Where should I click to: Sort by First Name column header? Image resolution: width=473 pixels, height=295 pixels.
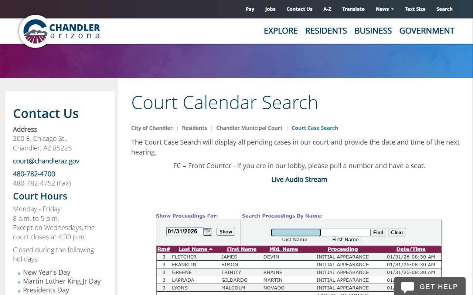(242, 249)
